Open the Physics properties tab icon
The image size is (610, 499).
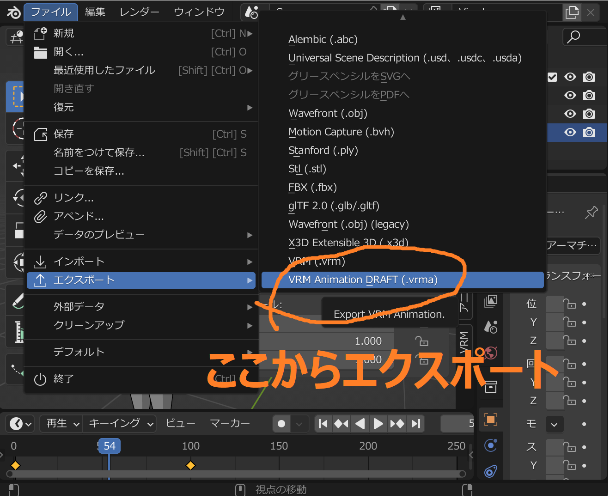pyautogui.click(x=490, y=445)
